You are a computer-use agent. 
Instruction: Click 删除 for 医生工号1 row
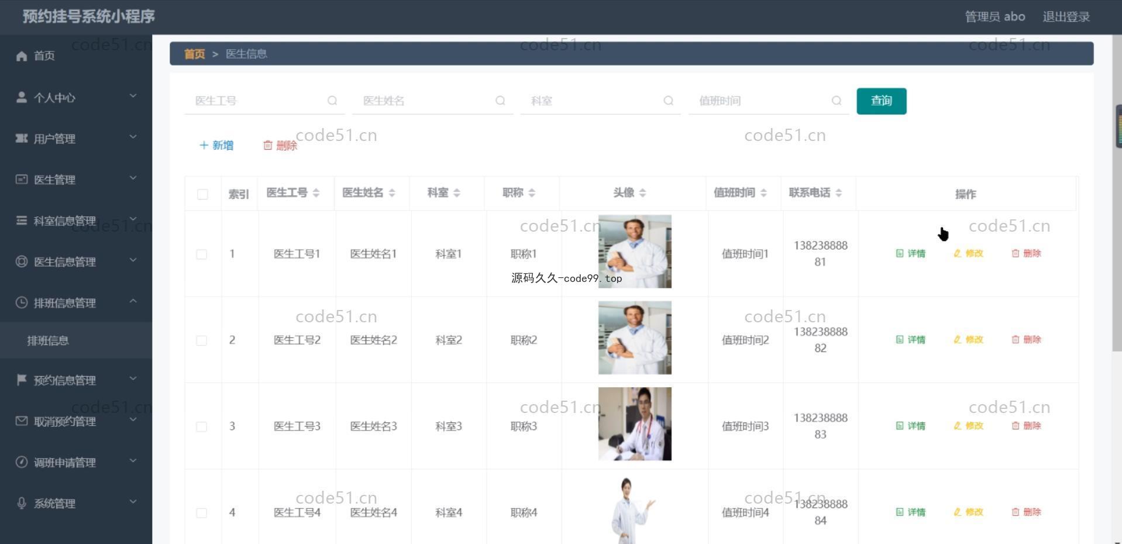1027,253
